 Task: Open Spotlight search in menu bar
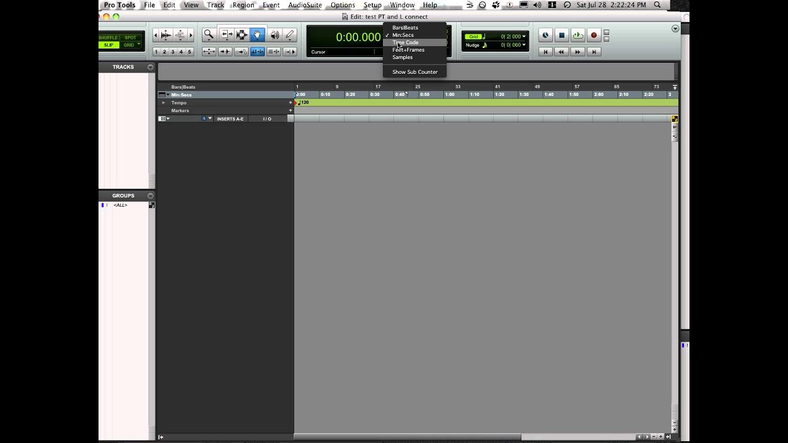pyautogui.click(x=657, y=5)
